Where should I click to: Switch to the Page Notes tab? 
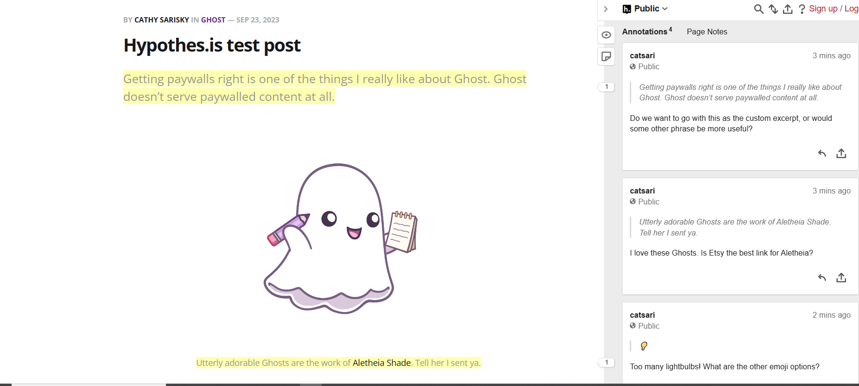click(x=707, y=32)
